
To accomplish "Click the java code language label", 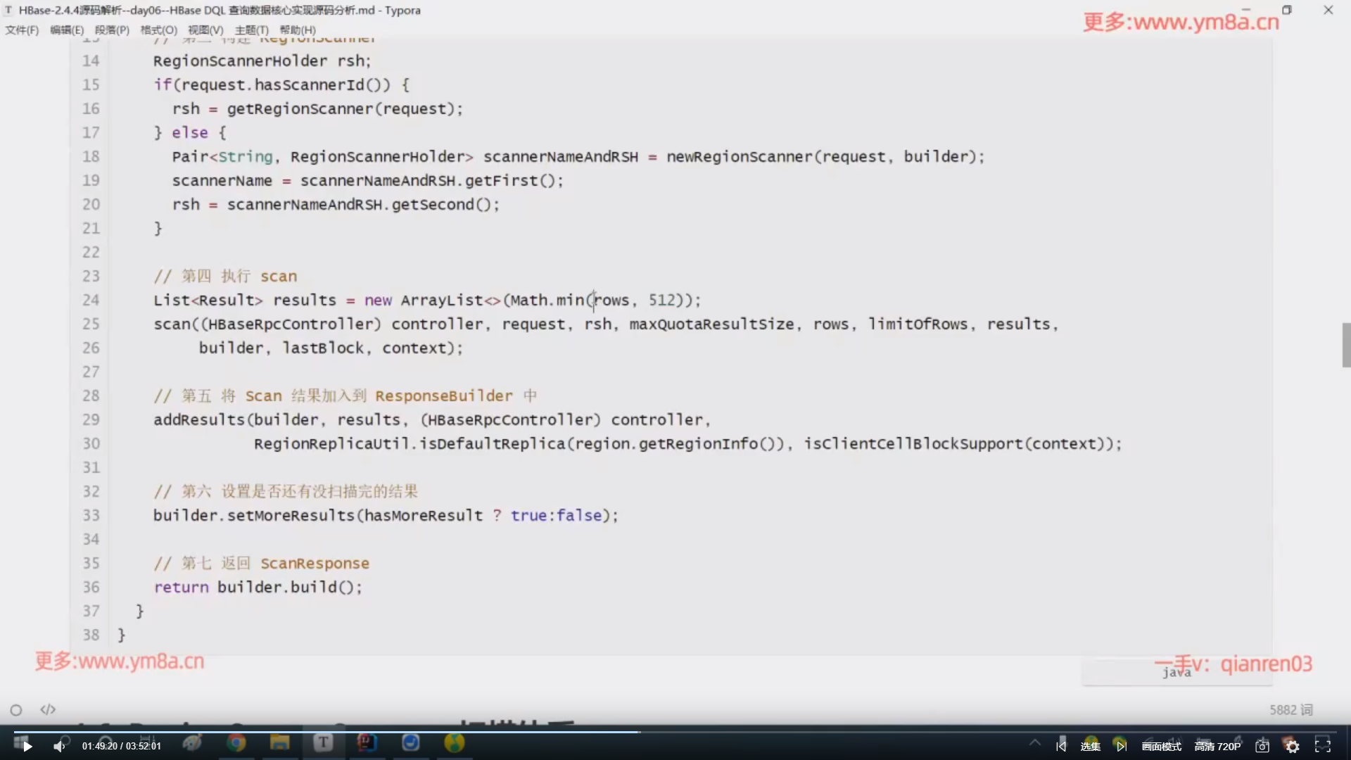I will (x=1176, y=673).
